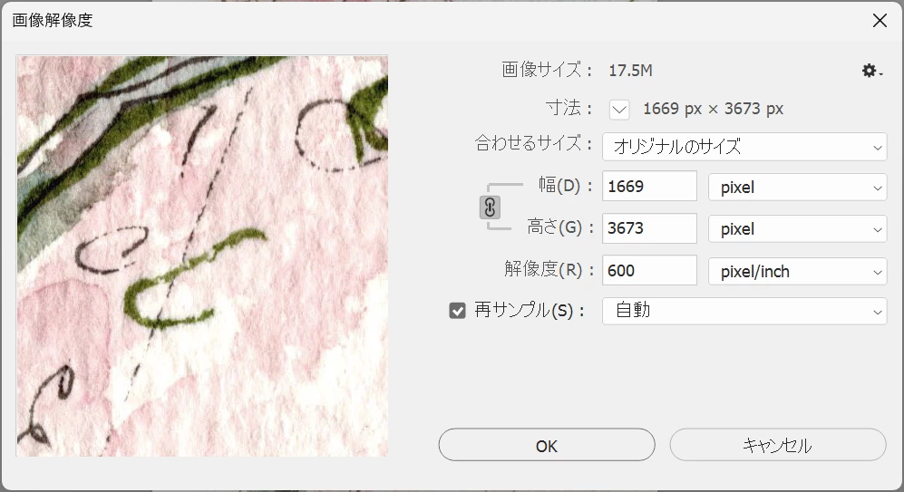Expand the 寸法 unit chevron
The image size is (904, 492).
tap(619, 109)
